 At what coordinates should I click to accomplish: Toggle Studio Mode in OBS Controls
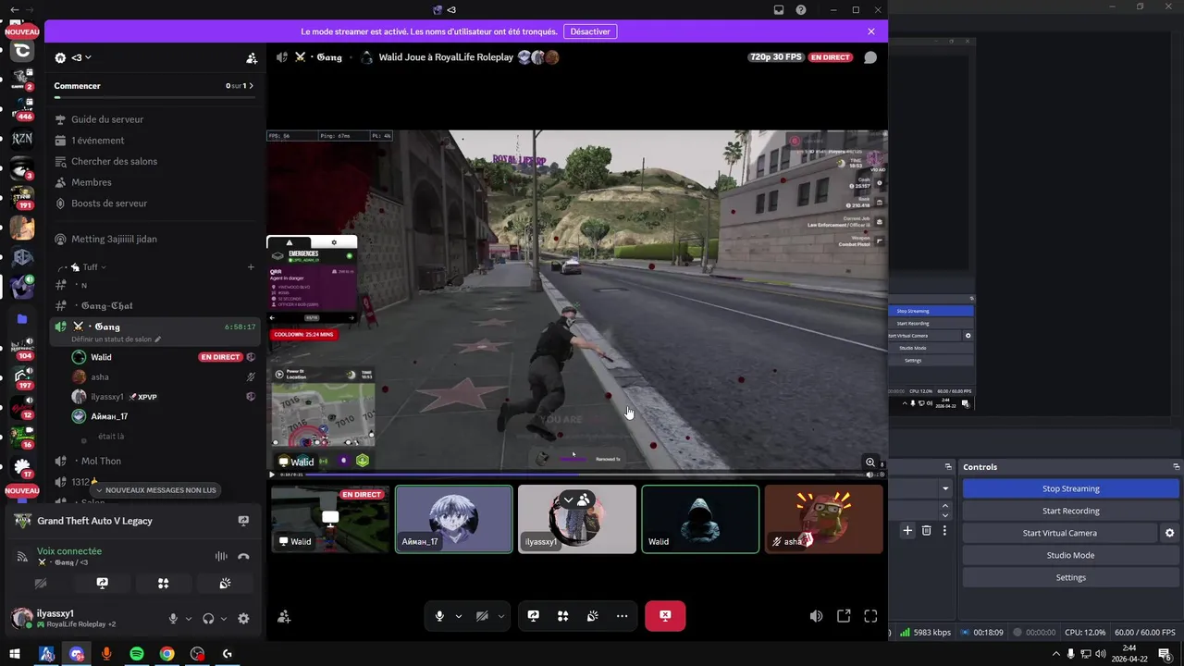point(1071,555)
